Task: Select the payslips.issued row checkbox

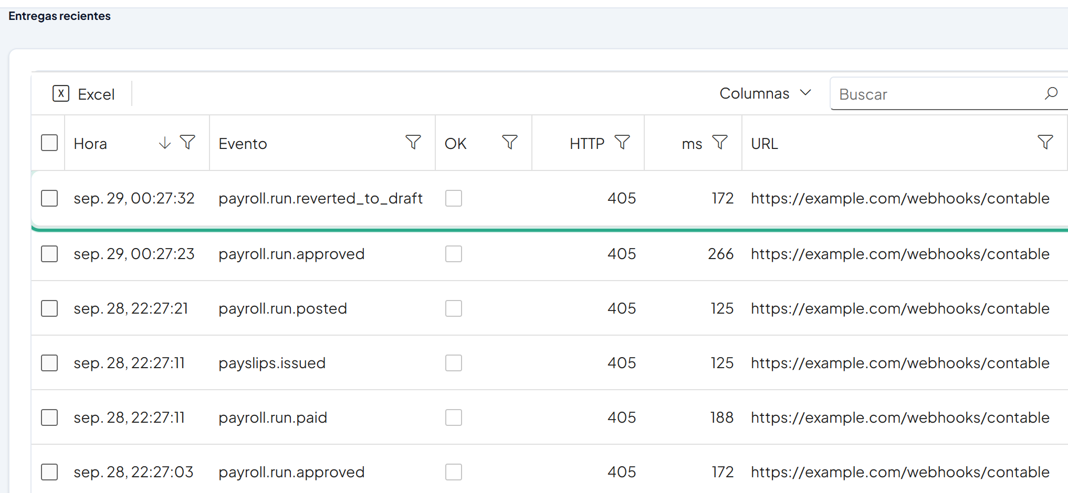Action: point(49,363)
